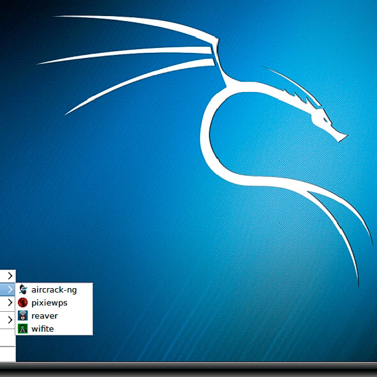Open the reaver entry label
The height and width of the screenshot is (377, 377).
click(45, 316)
